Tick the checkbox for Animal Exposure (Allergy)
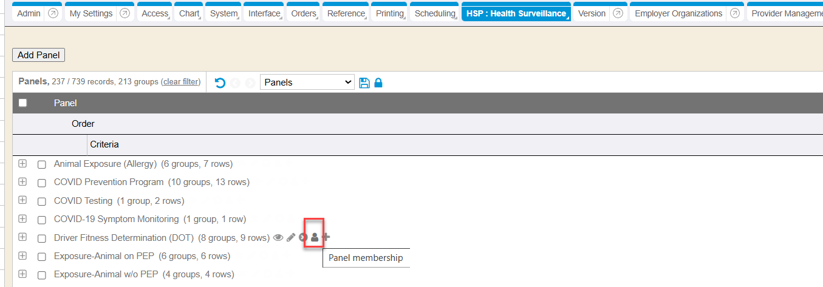This screenshot has height=287, width=823. pyautogui.click(x=42, y=164)
